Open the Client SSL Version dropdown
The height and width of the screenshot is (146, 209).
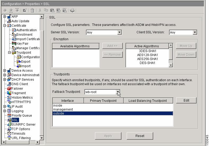[x=195, y=32]
